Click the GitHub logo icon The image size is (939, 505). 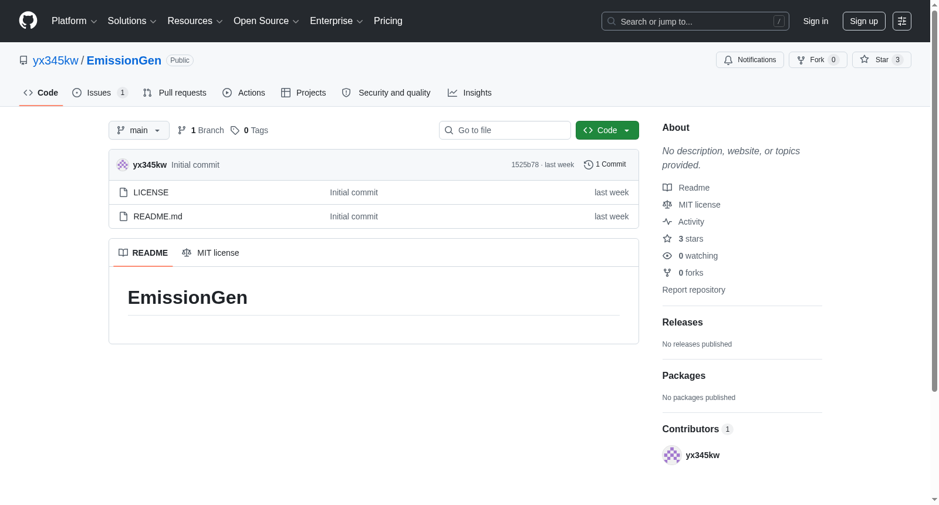[28, 21]
